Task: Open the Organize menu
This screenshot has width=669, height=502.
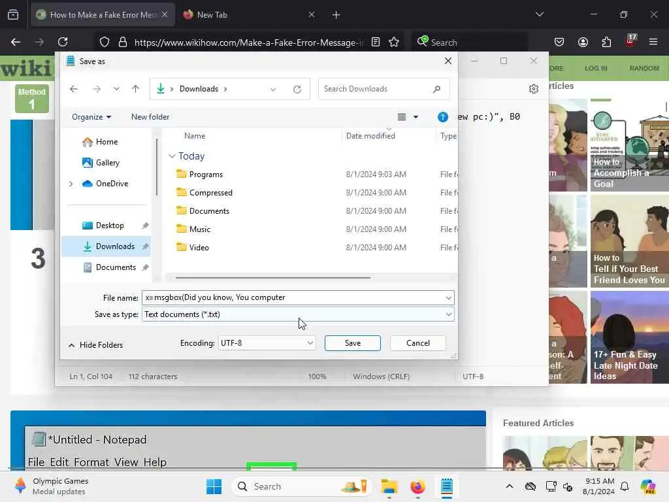Action: pyautogui.click(x=91, y=117)
